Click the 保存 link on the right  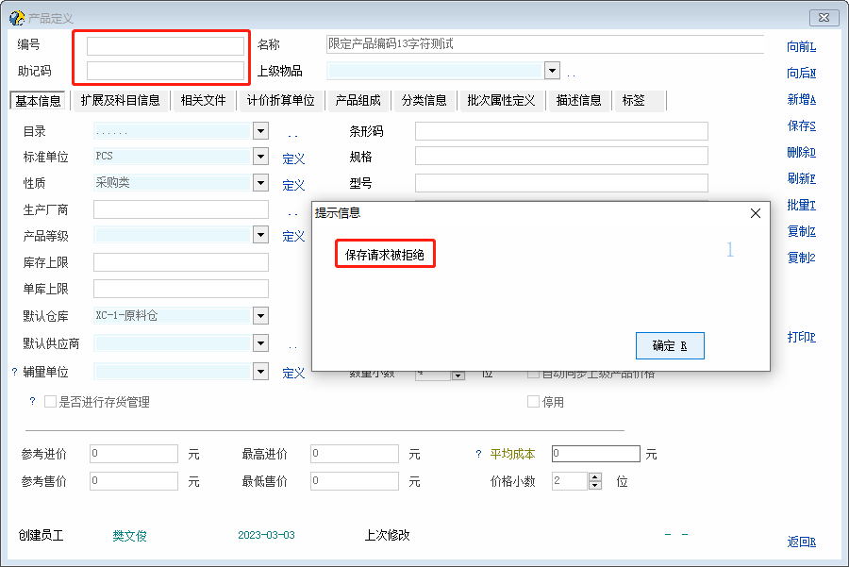[801, 126]
